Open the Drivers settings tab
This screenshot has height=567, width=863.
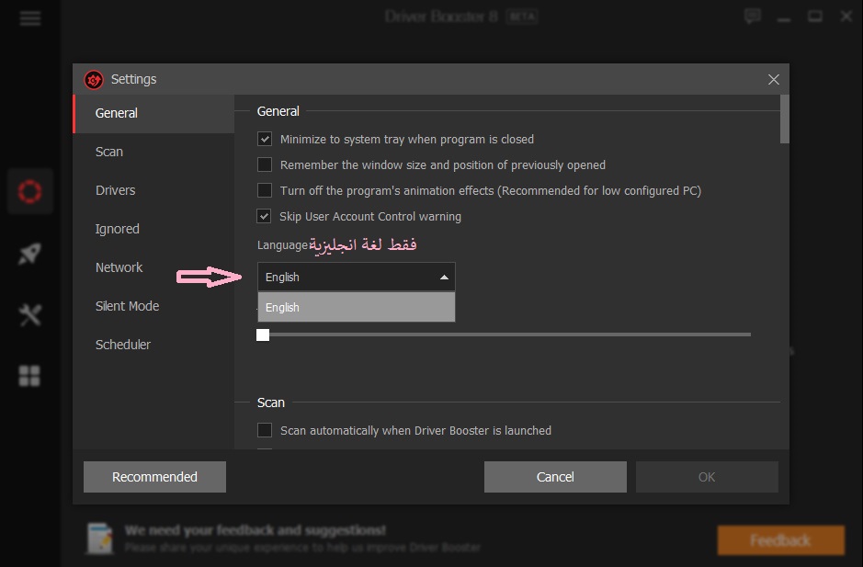point(116,190)
